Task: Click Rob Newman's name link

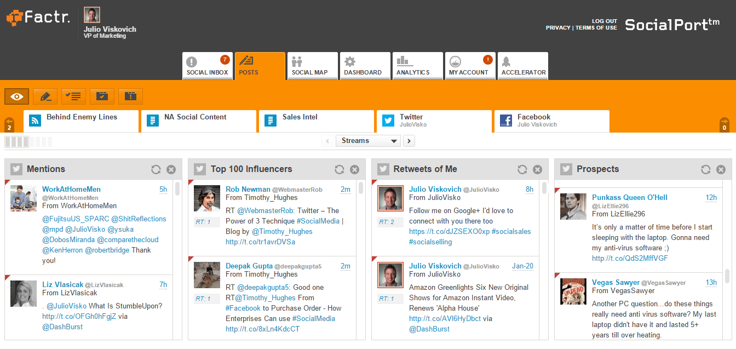Action: pos(248,189)
